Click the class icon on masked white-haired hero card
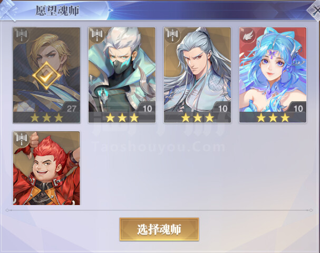Viewport: 320px width, 253px height. (97, 36)
